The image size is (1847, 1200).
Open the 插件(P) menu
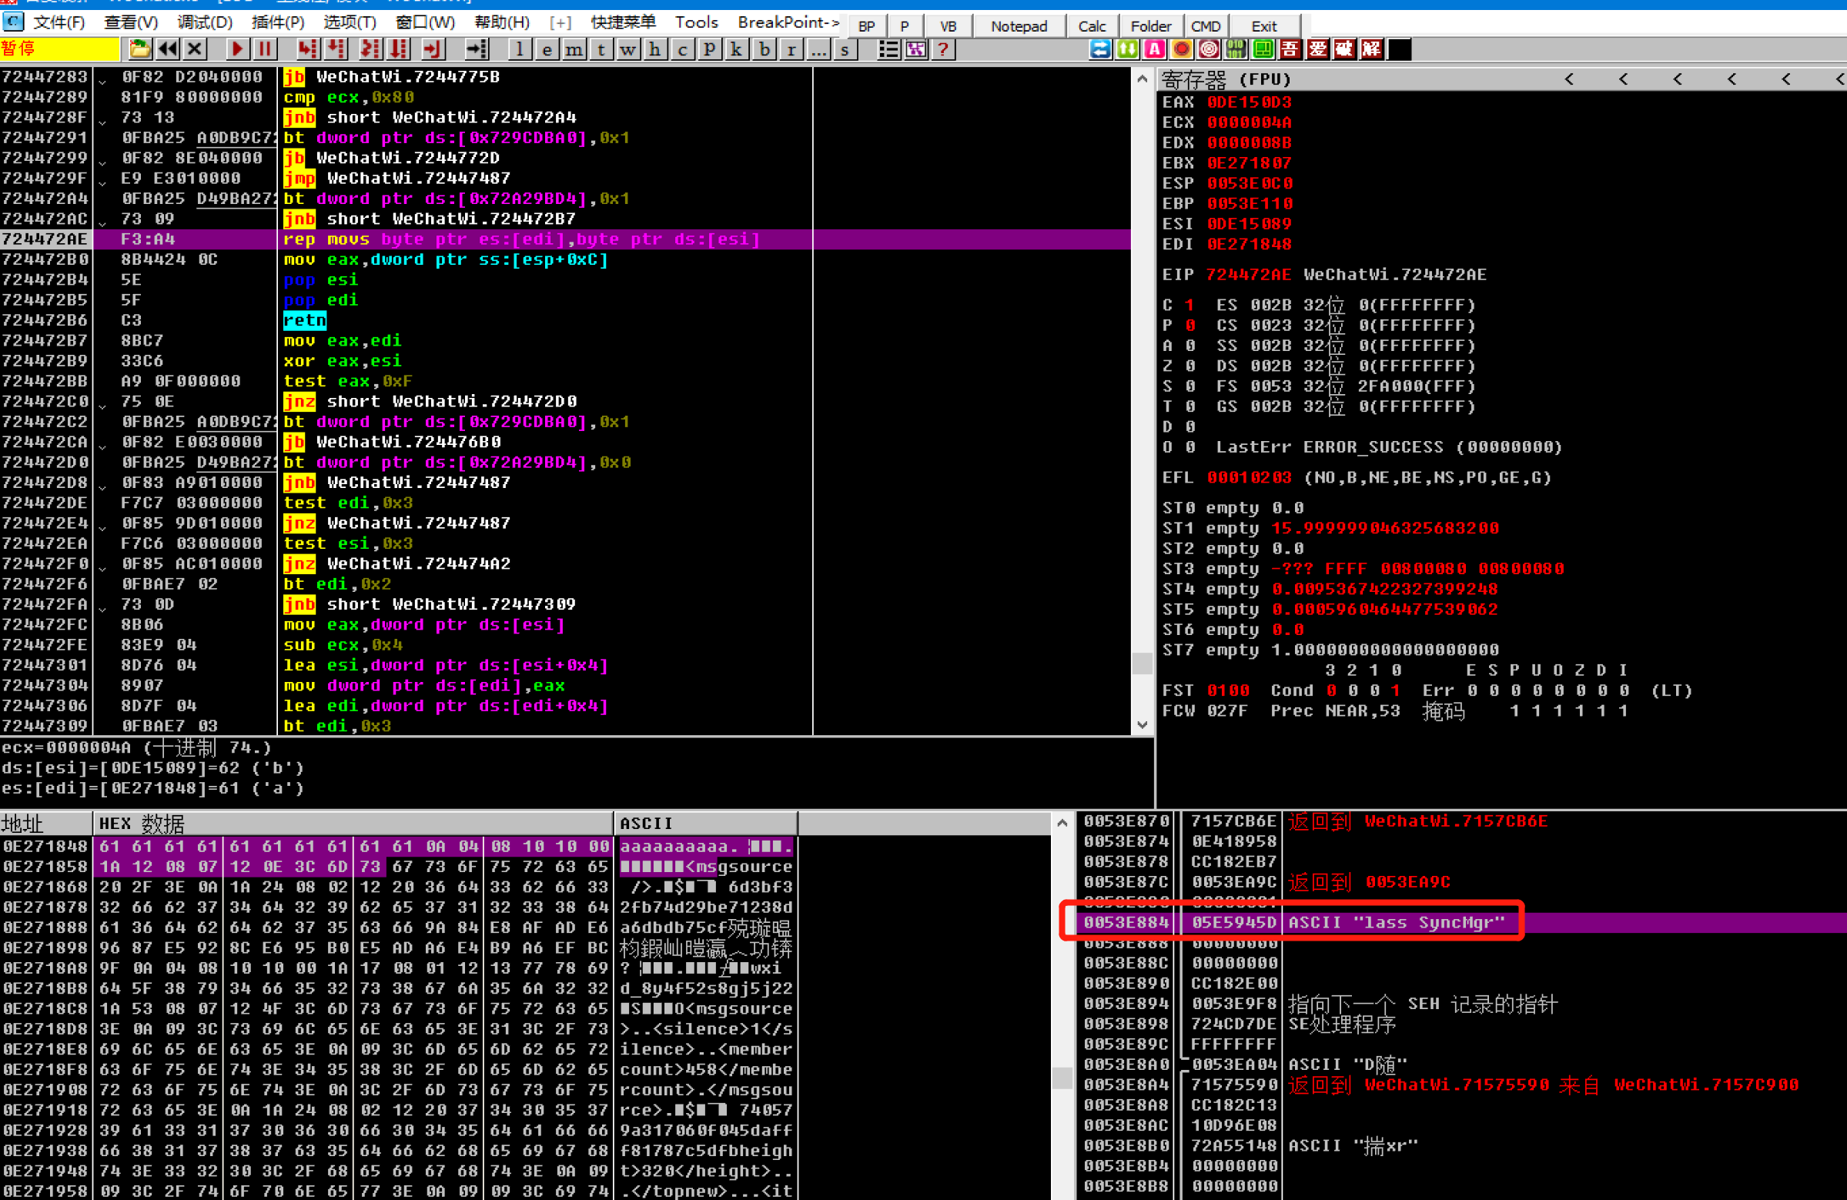coord(278,22)
